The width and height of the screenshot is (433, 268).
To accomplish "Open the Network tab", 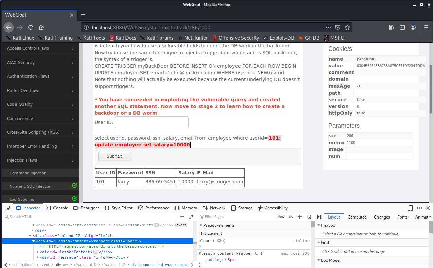I will point(214,208).
